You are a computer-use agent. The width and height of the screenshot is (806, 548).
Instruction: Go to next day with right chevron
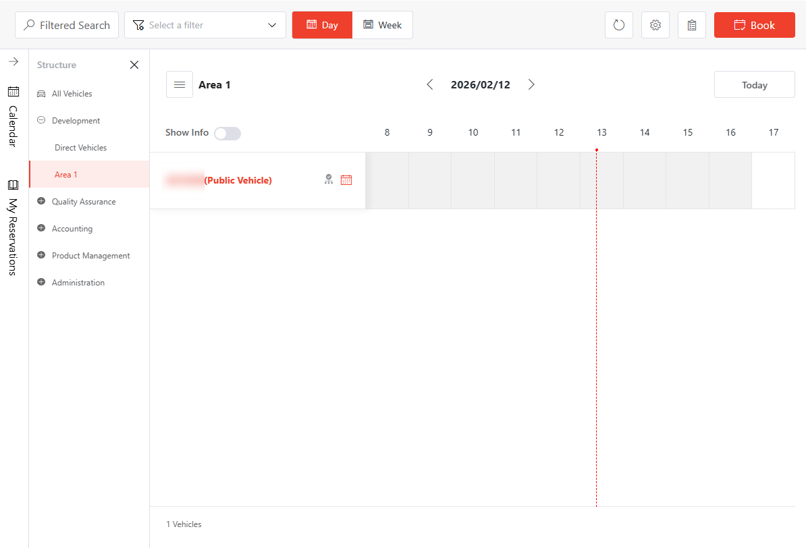531,84
